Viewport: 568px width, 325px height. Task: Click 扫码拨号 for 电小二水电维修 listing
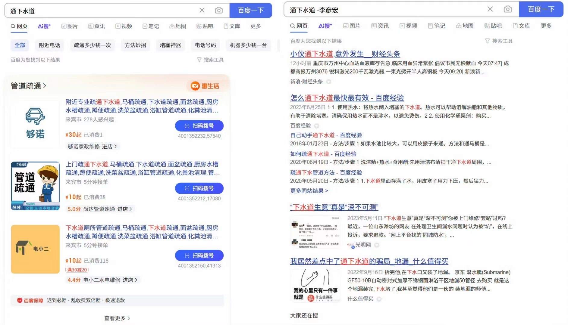click(x=199, y=255)
